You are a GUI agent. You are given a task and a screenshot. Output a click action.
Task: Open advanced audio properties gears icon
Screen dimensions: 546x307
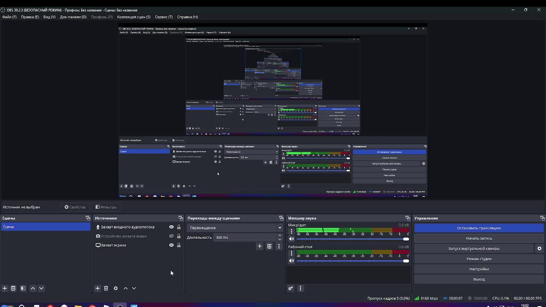[290, 288]
